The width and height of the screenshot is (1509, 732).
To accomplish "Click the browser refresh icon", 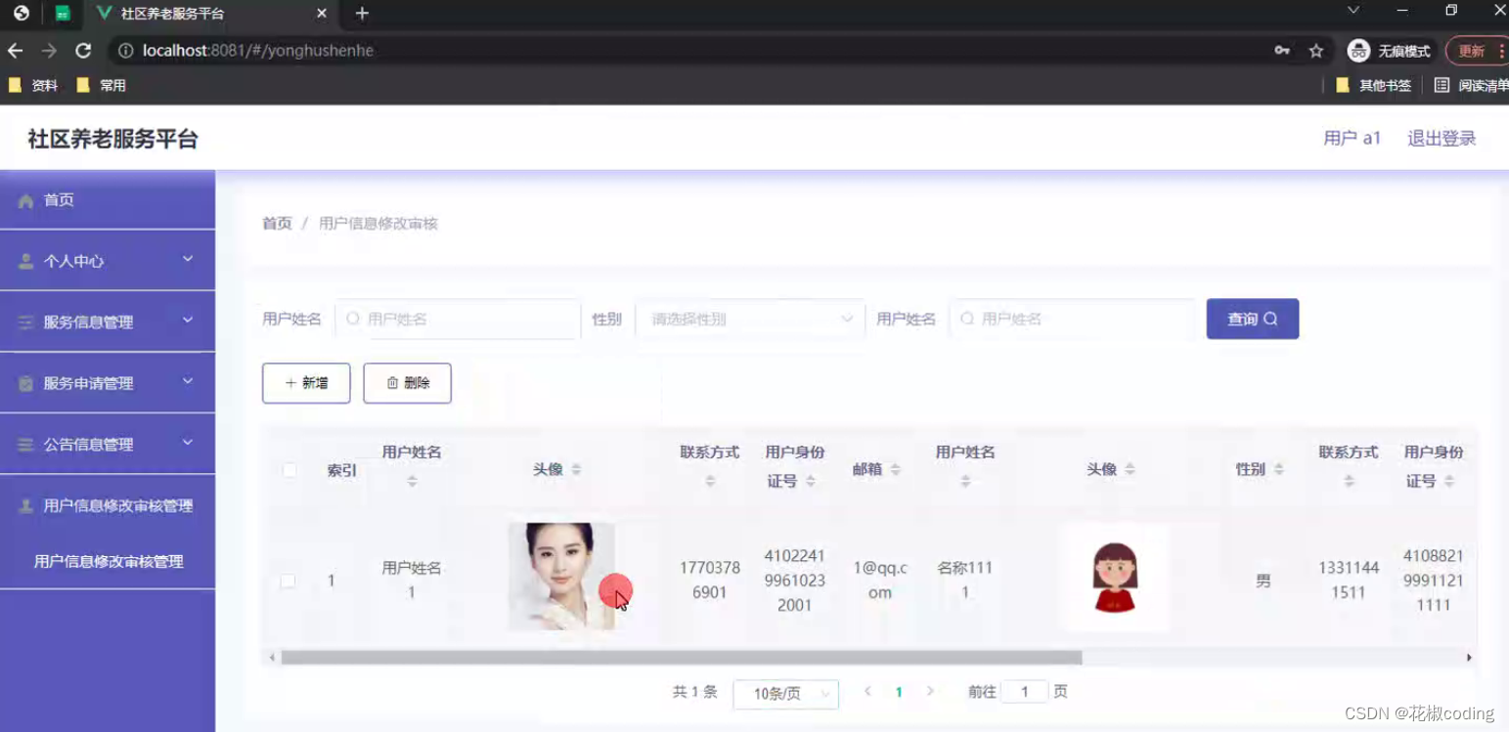I will 83,50.
